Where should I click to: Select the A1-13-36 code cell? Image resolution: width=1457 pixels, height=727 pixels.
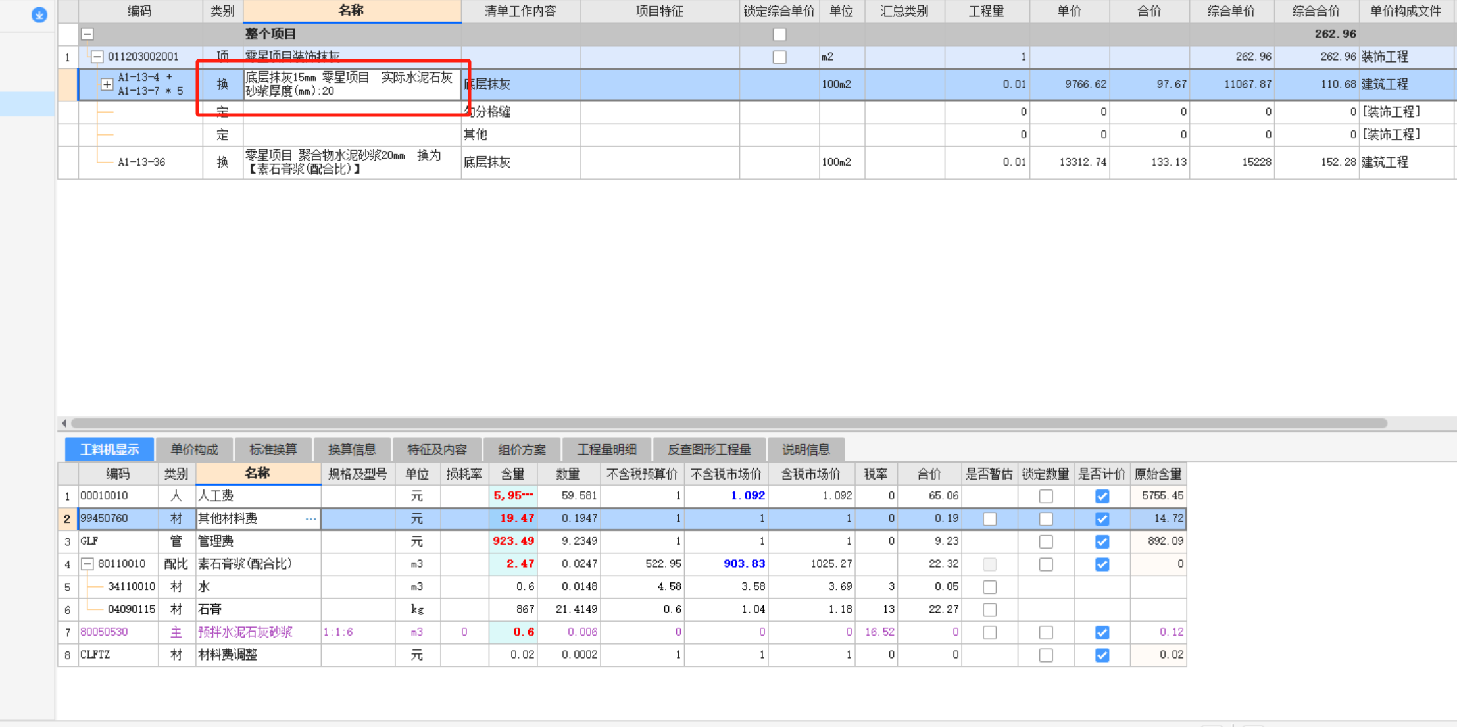tap(141, 163)
